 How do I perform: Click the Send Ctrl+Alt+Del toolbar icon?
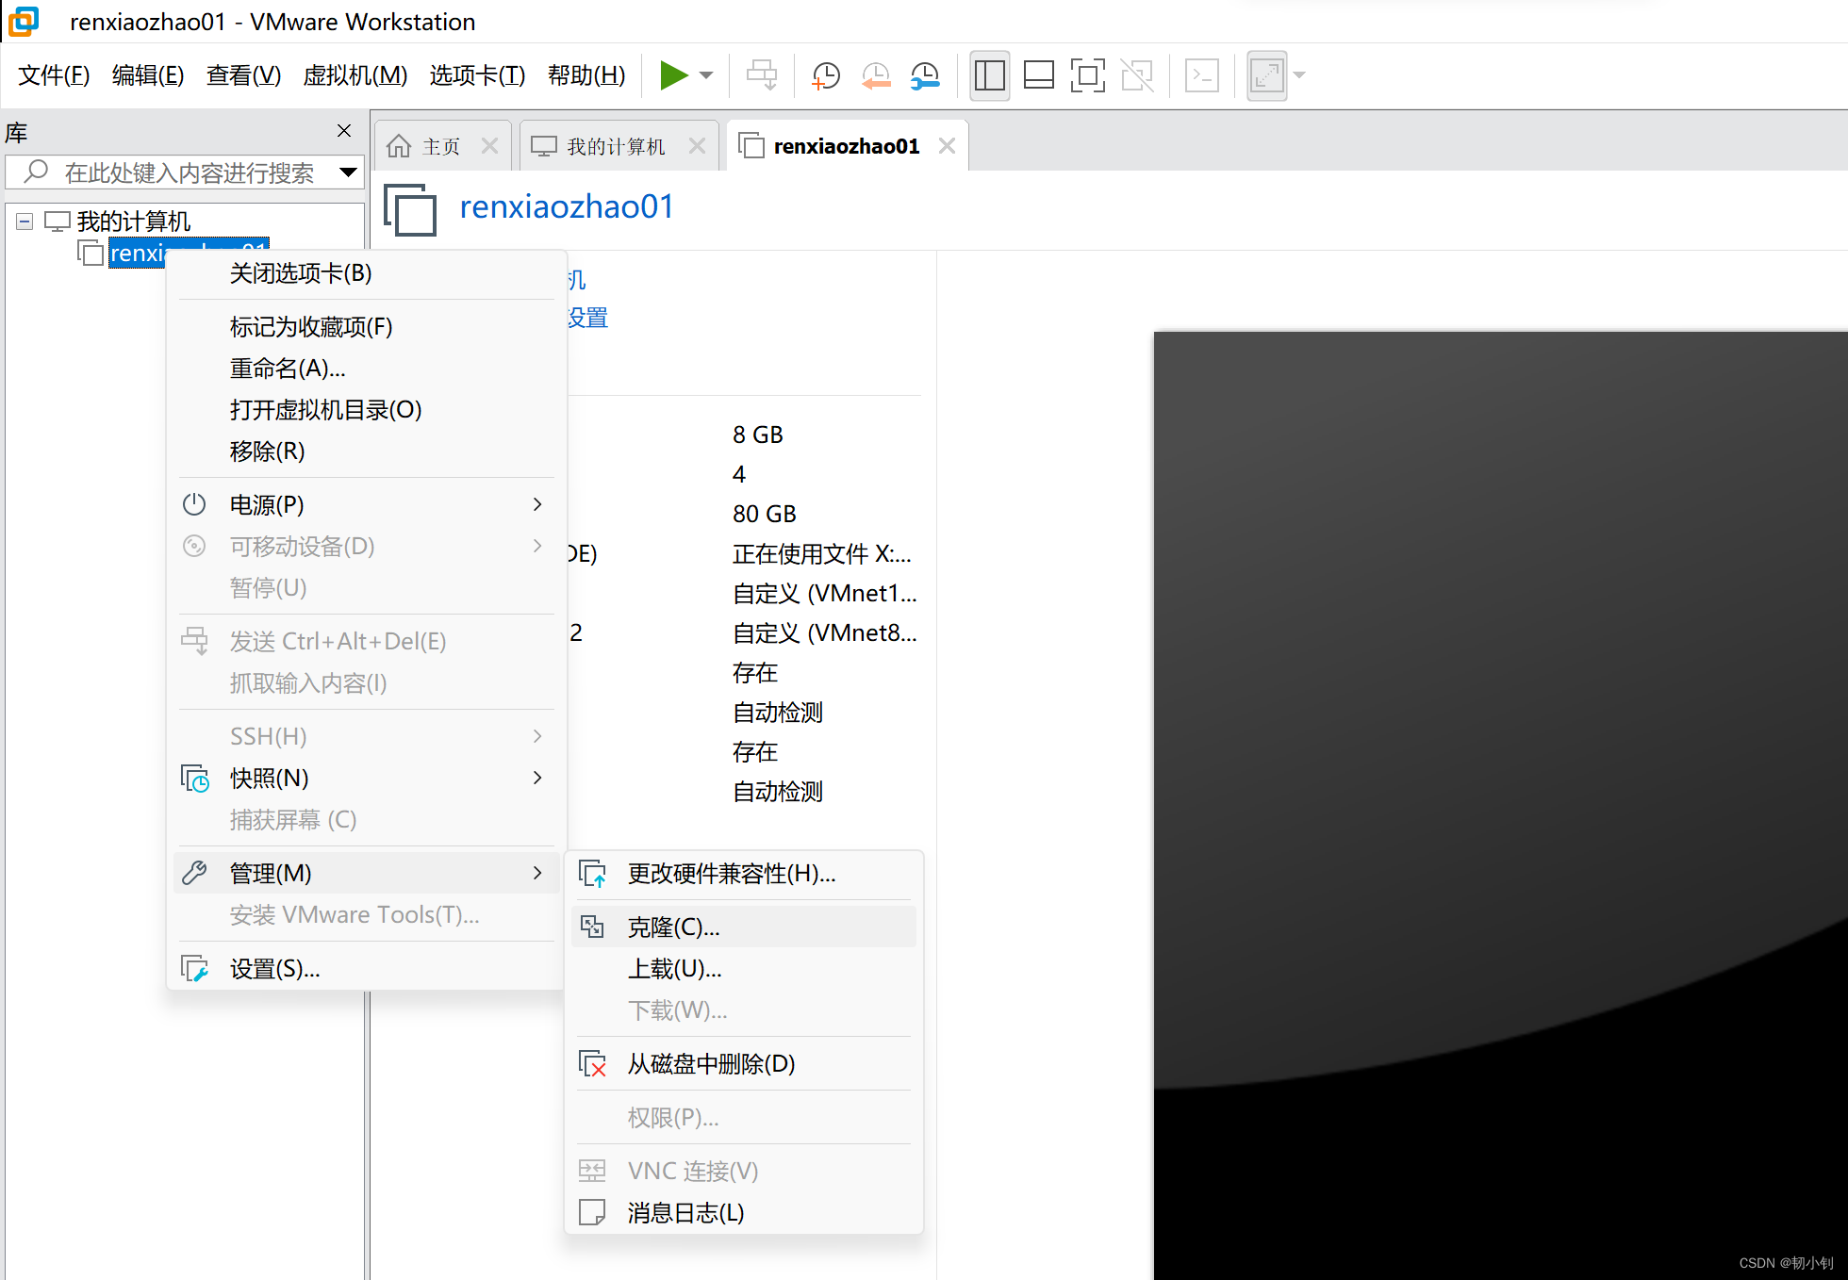762,75
